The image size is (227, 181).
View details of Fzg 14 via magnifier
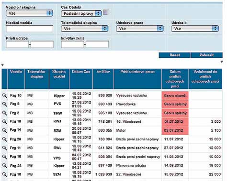coord(4,130)
